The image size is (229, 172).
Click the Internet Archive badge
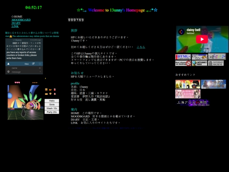(216, 63)
